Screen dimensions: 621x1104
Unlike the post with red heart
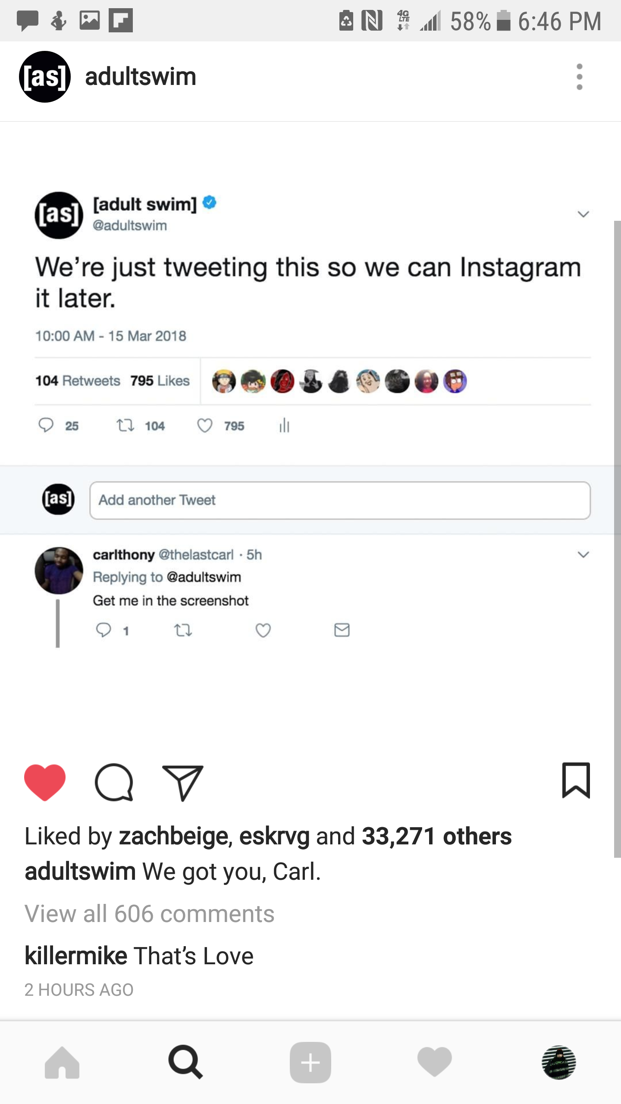pos(45,782)
